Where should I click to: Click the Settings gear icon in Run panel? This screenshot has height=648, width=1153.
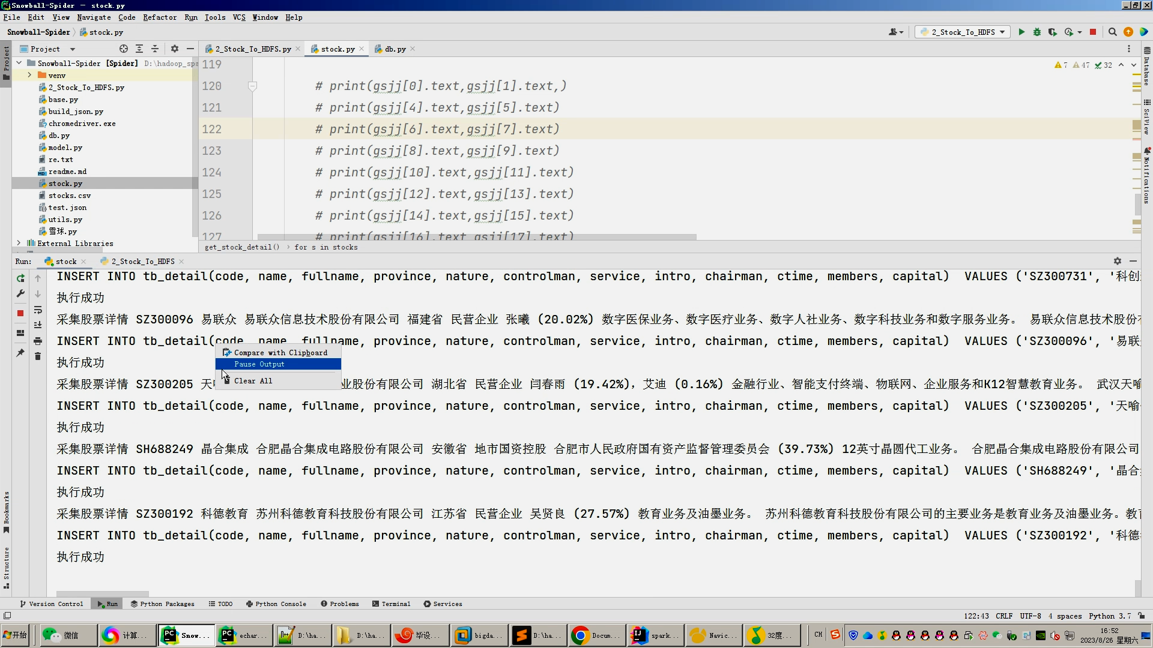tap(1118, 260)
